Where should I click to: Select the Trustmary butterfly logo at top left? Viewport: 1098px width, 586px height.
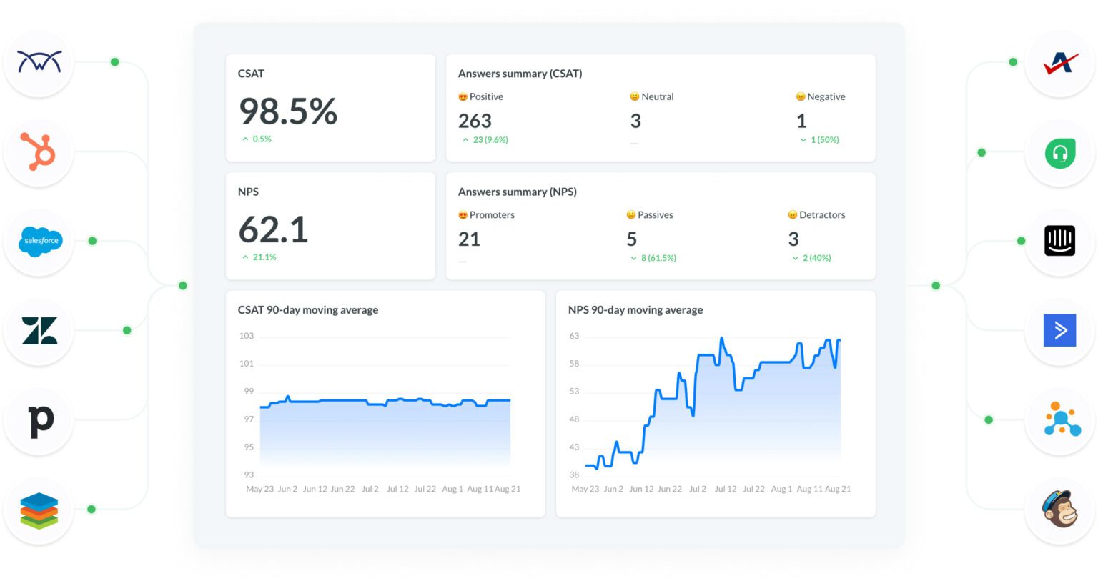click(x=39, y=62)
